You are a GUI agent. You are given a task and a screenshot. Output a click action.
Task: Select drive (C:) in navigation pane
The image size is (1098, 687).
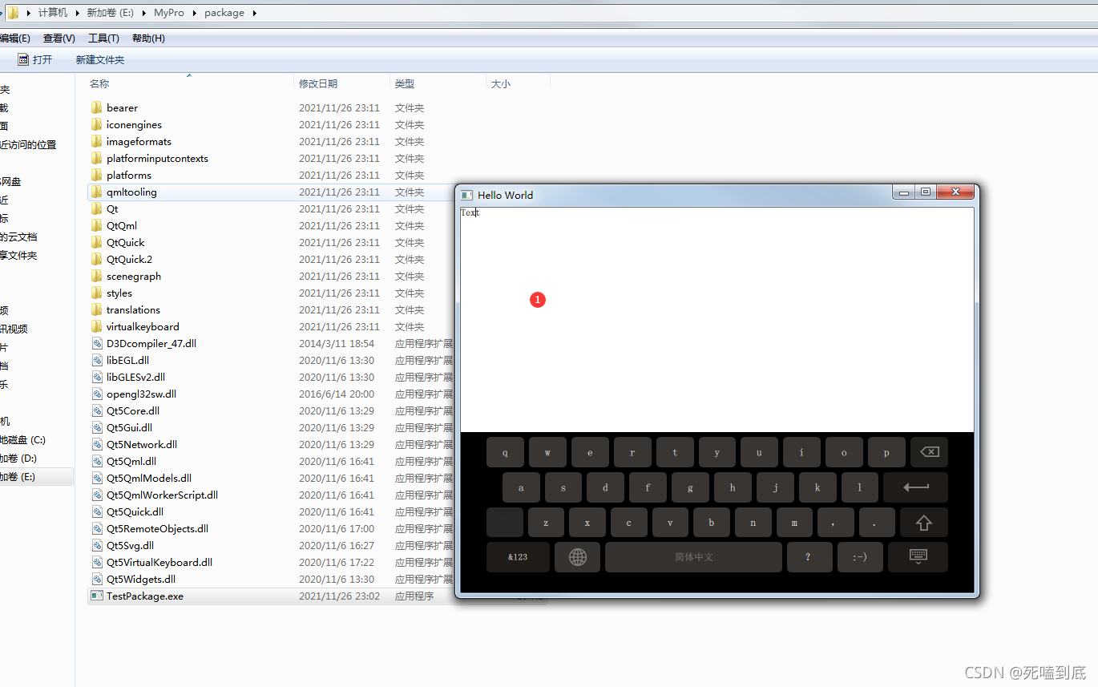[22, 440]
